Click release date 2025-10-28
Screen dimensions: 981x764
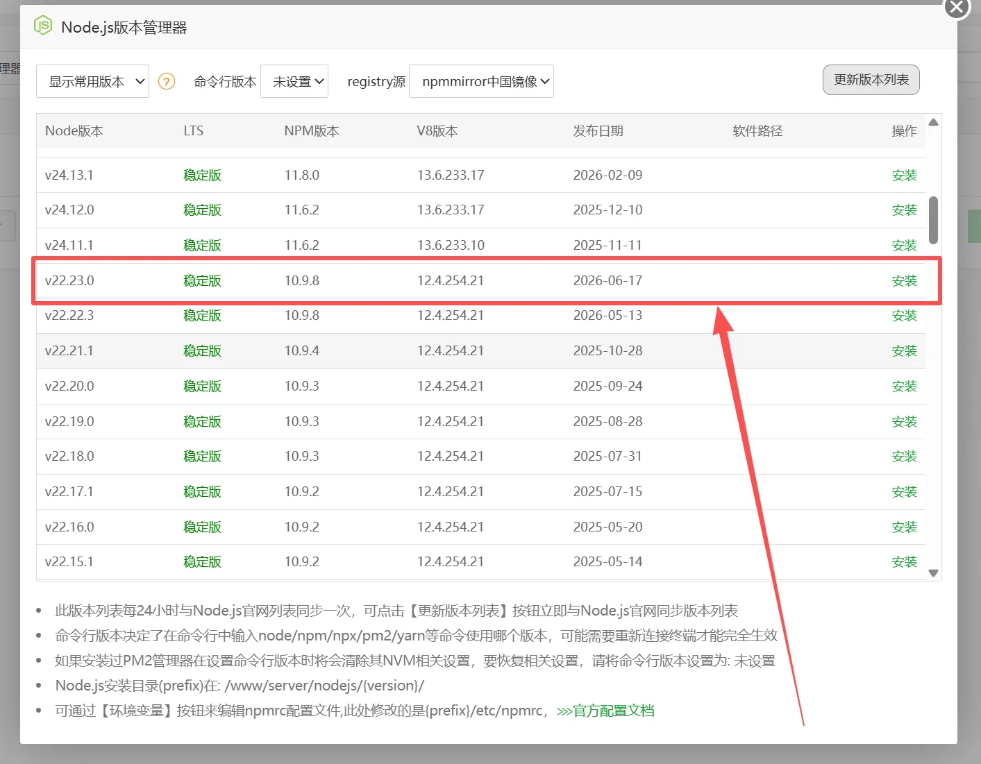tap(608, 351)
